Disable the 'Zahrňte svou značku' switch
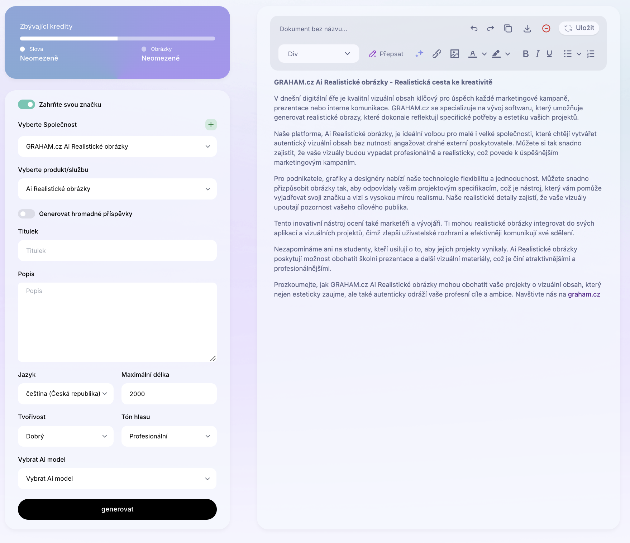Viewport: 630px width, 543px height. tap(27, 105)
